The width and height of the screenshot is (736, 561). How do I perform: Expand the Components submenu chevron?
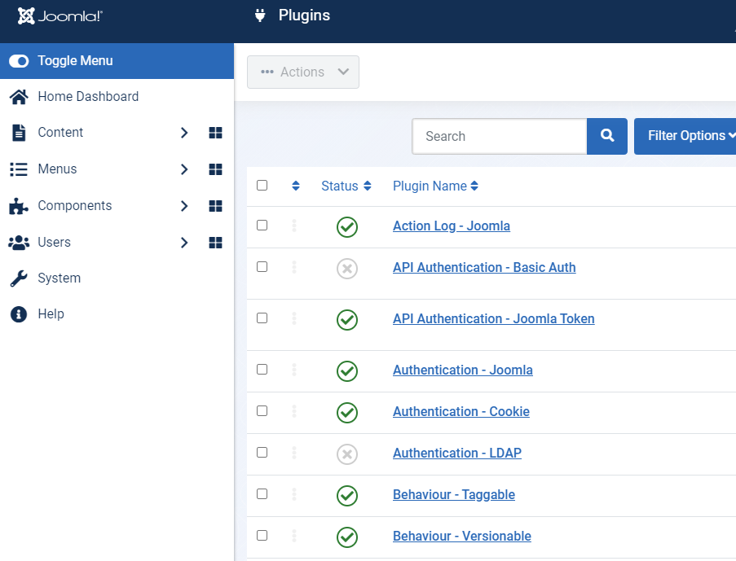pyautogui.click(x=184, y=206)
